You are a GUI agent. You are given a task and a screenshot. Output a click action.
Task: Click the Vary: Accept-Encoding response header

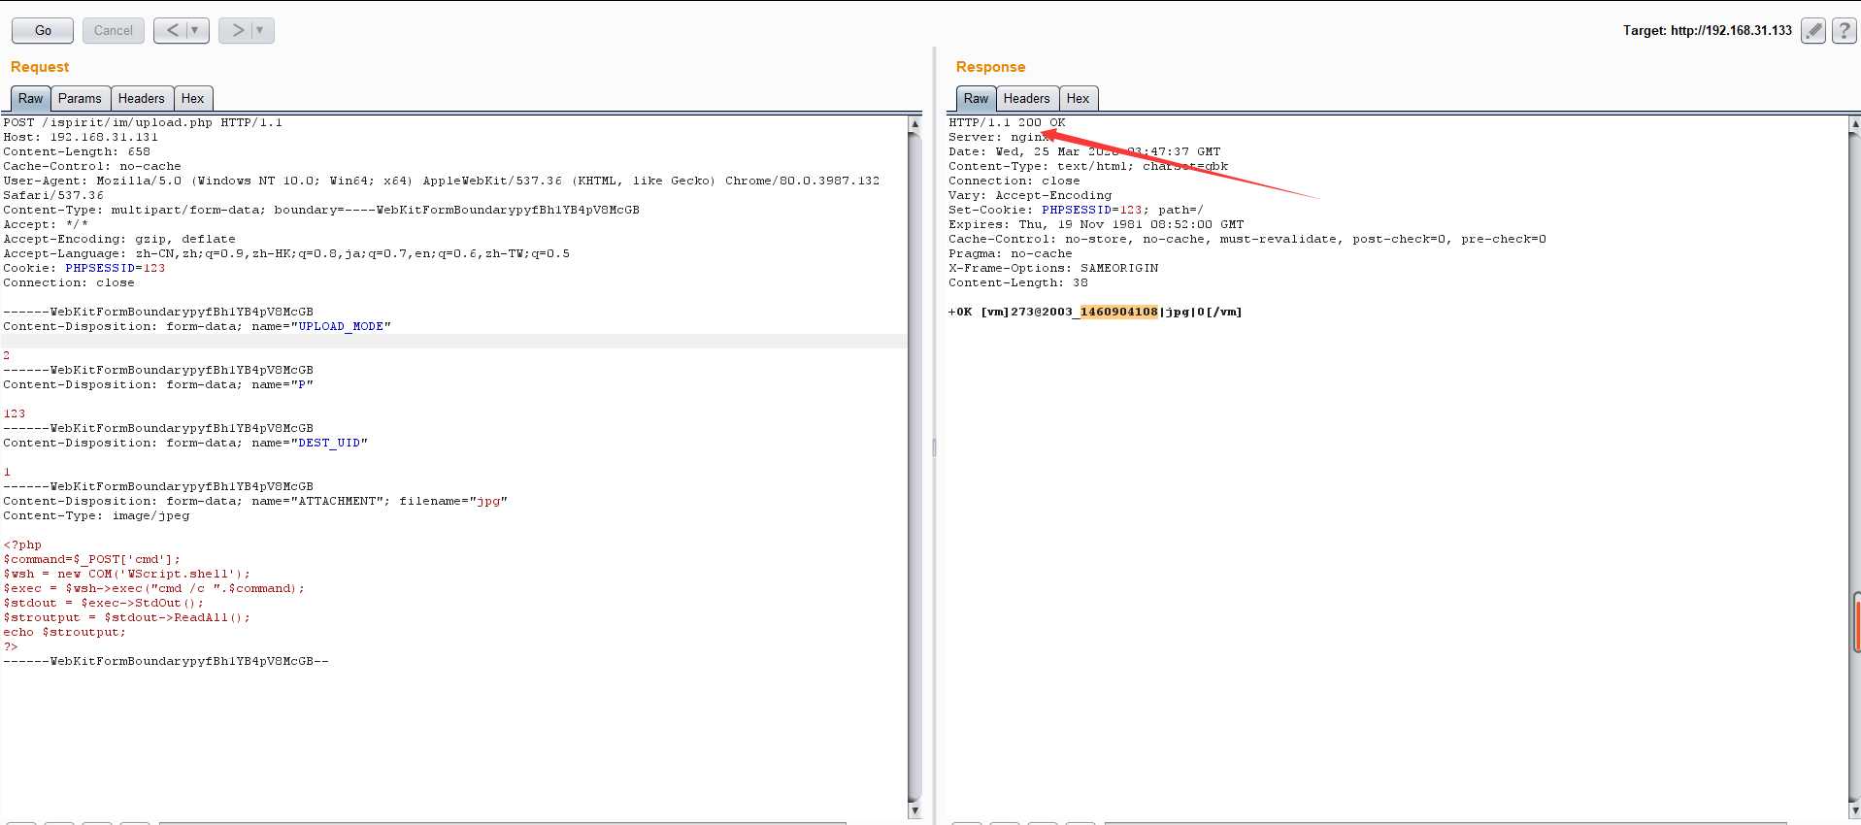pos(1030,195)
